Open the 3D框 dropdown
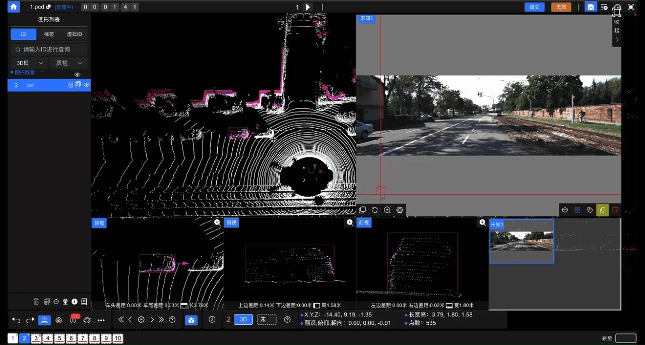Viewport: 645px width, 345px height. pyautogui.click(x=29, y=63)
